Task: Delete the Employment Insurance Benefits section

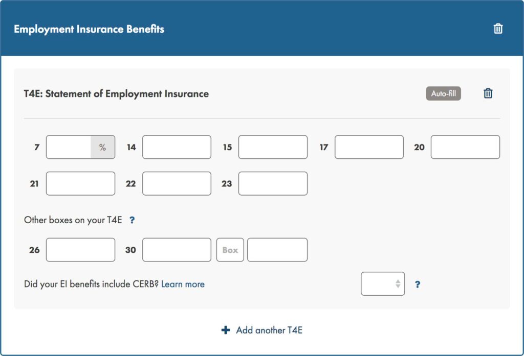Action: [x=498, y=29]
